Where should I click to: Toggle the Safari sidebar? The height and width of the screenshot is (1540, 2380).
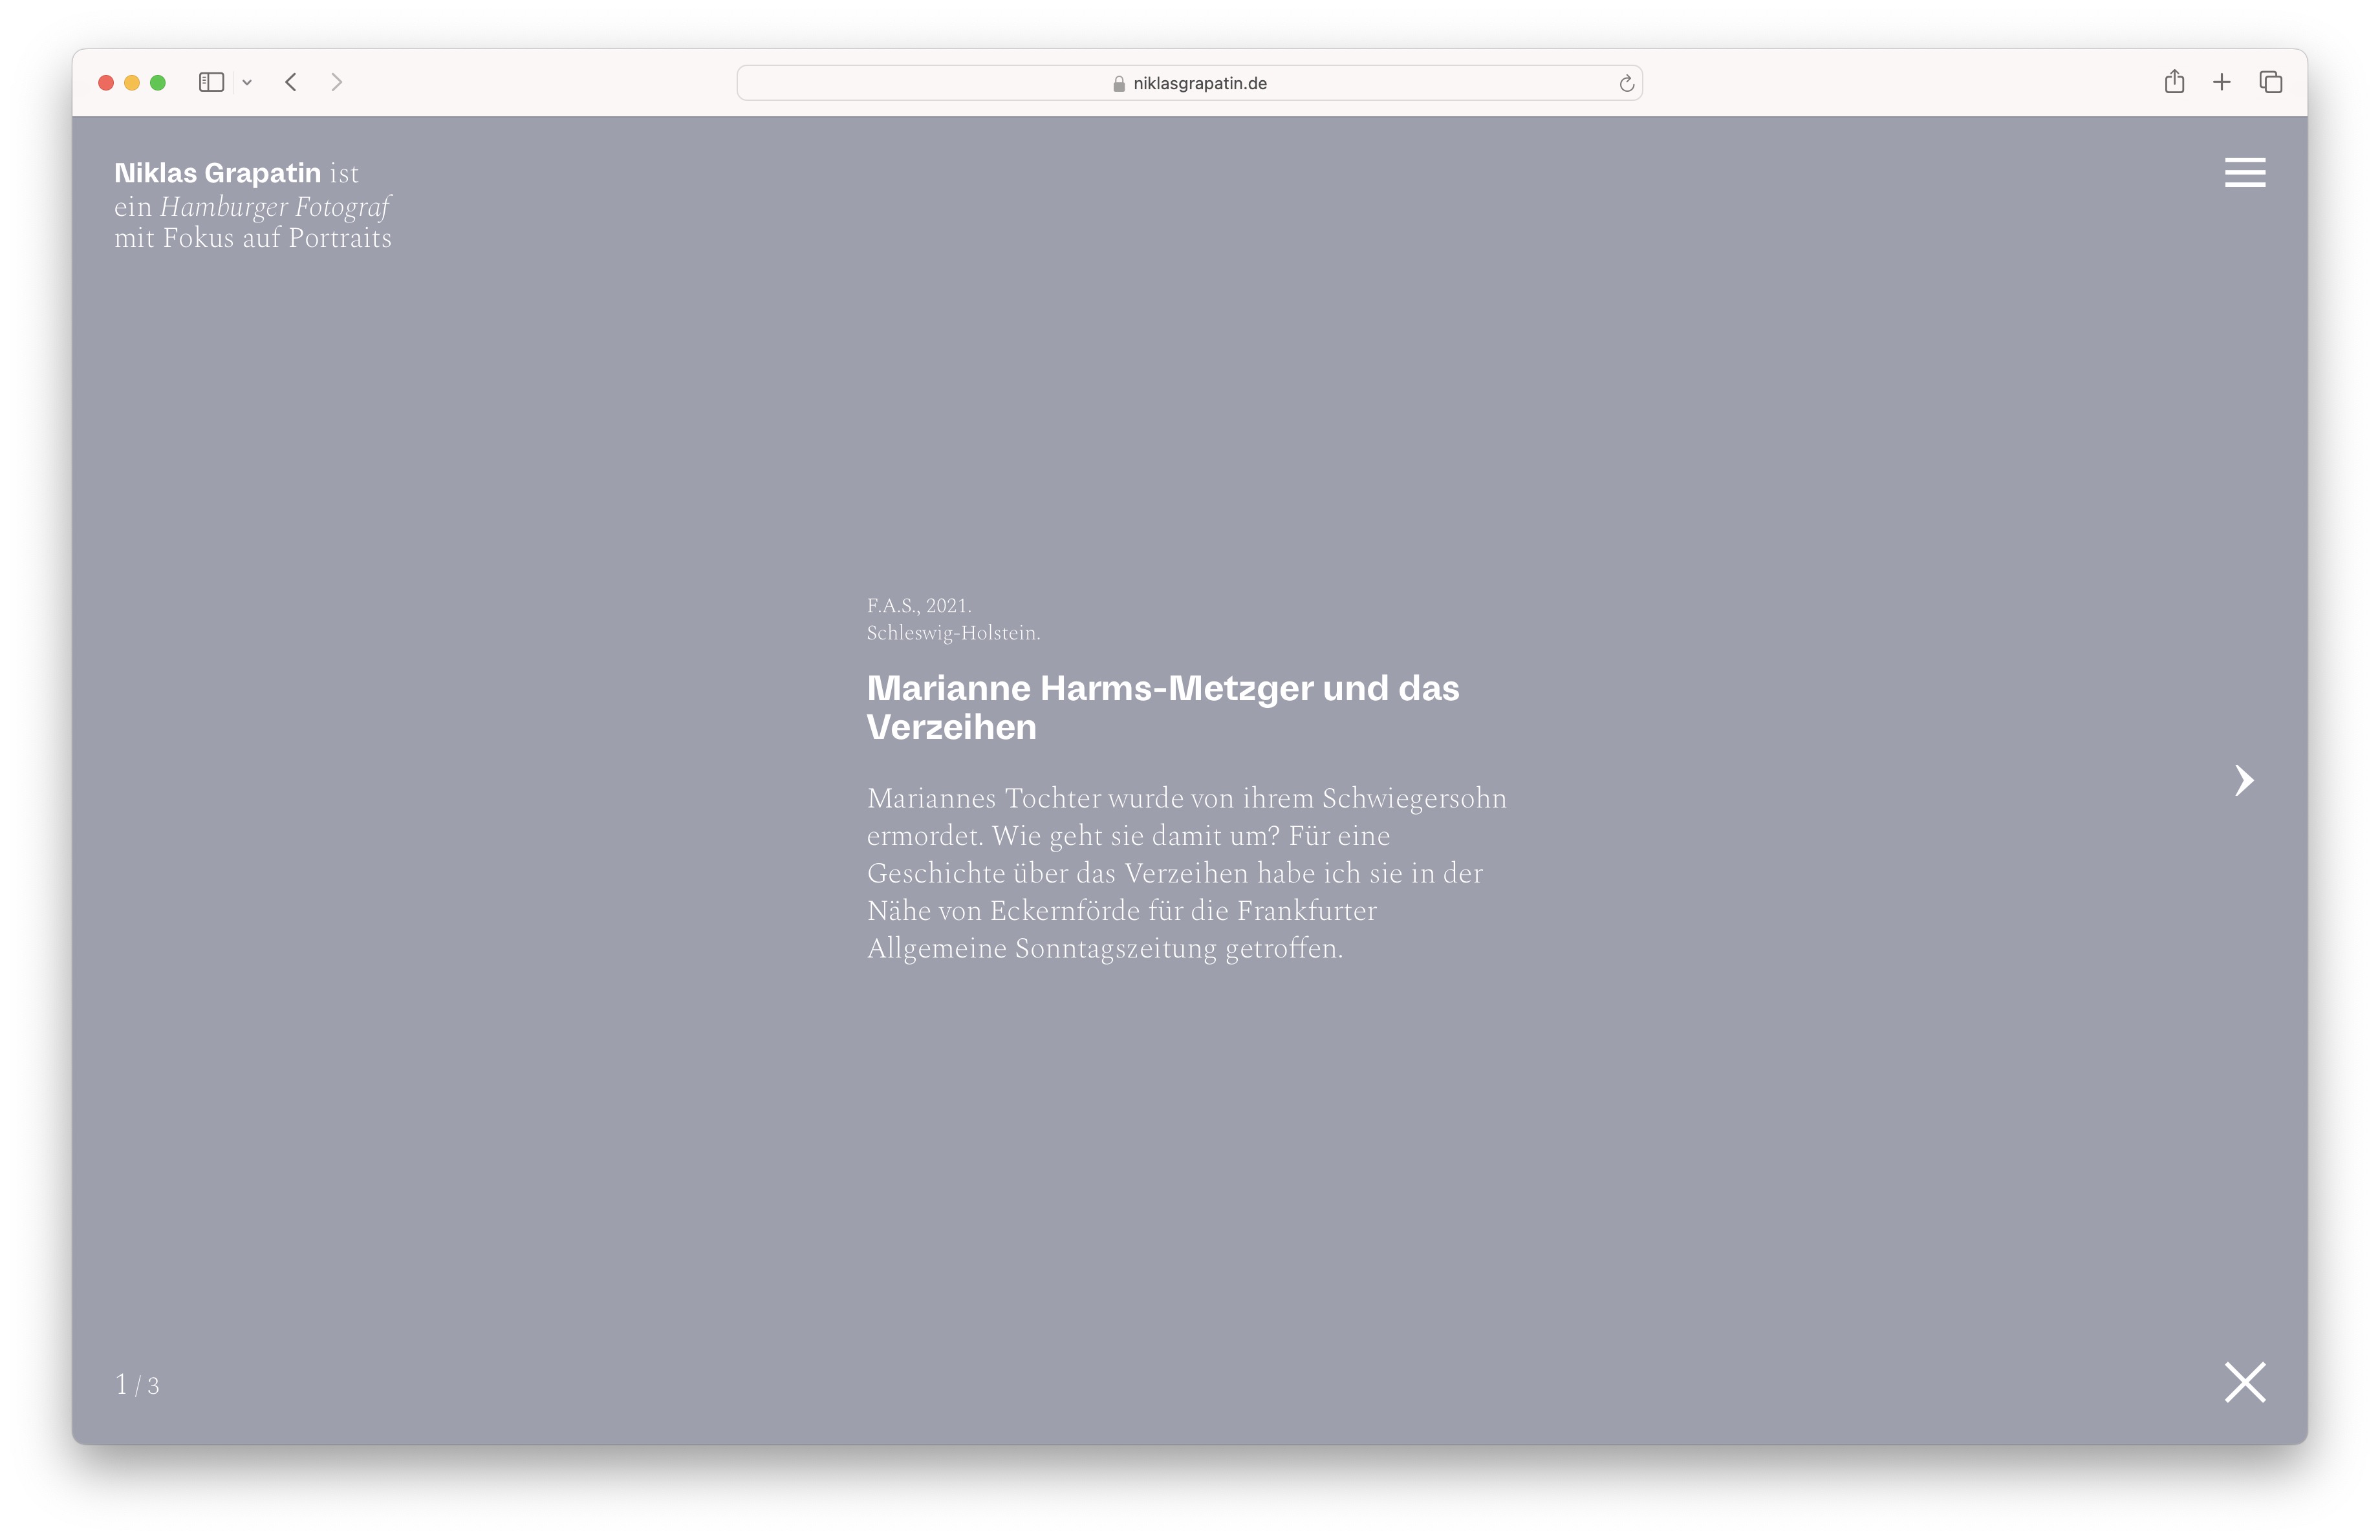[x=211, y=82]
